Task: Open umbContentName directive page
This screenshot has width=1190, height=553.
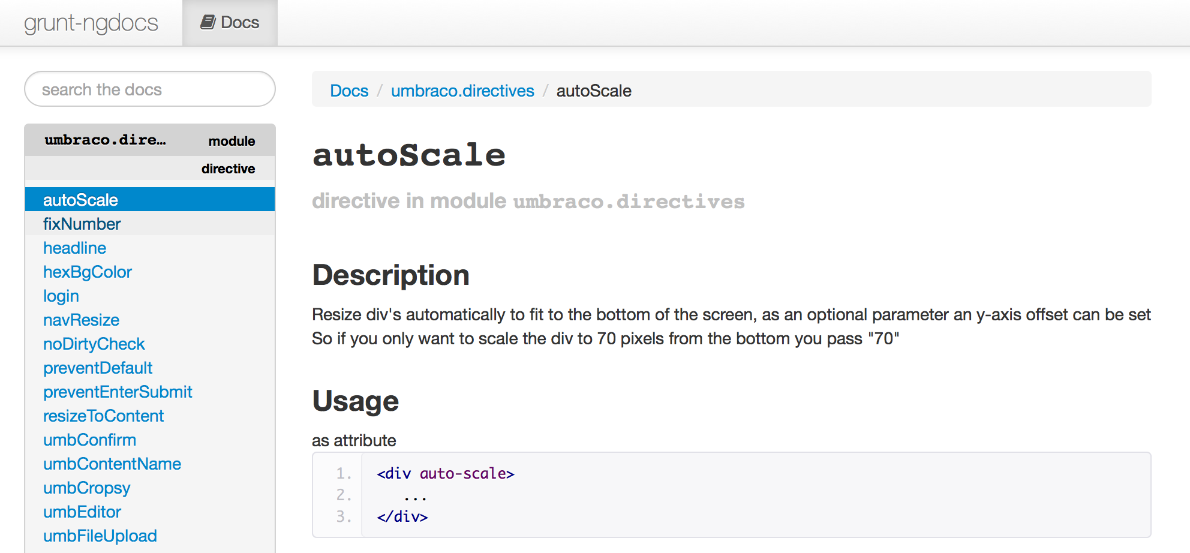Action: tap(112, 464)
